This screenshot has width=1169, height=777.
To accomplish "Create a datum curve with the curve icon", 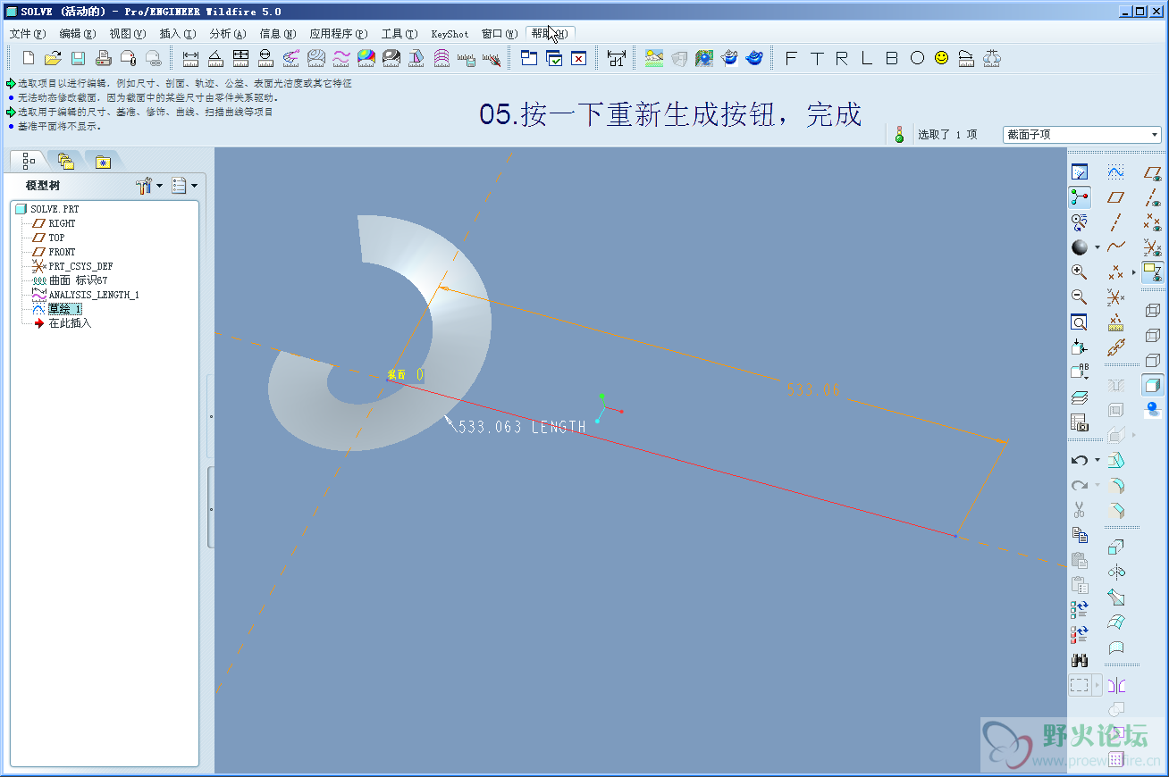I will point(1116,246).
